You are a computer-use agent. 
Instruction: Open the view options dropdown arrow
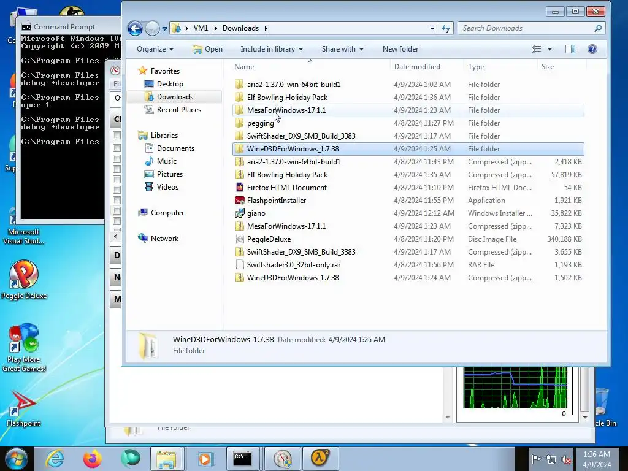549,49
